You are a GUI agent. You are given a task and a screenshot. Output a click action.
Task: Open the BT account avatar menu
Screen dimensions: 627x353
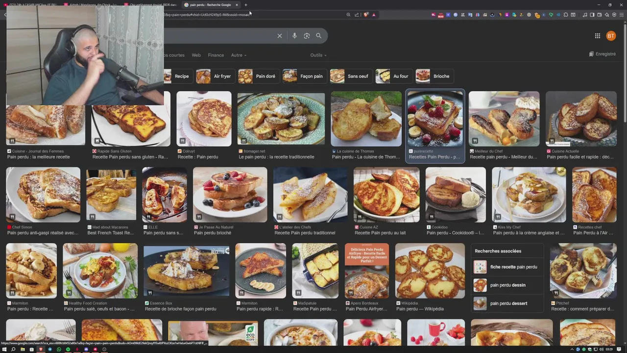(x=611, y=36)
